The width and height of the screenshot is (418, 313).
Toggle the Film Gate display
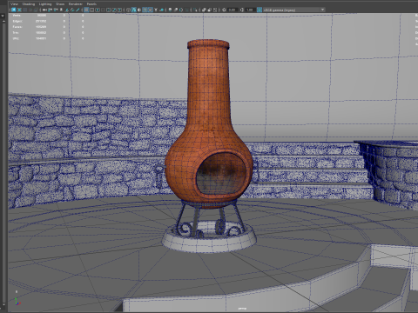click(91, 10)
